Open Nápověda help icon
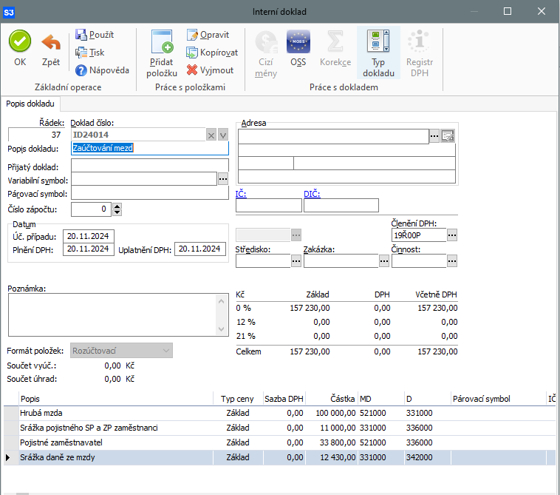 tap(82, 70)
